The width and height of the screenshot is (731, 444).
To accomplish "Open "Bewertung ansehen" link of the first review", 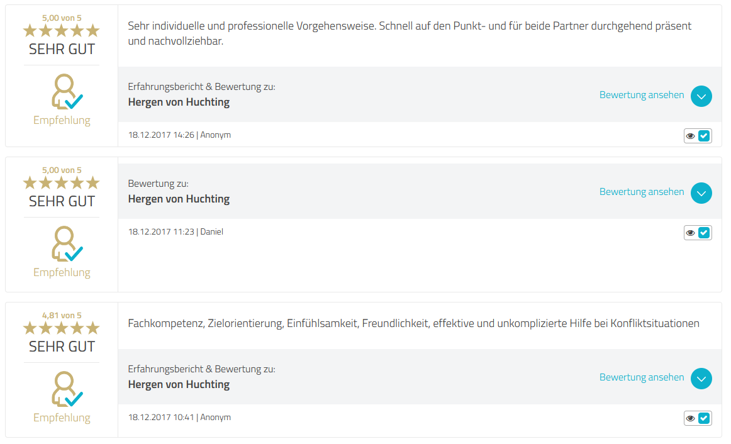I will (x=642, y=95).
